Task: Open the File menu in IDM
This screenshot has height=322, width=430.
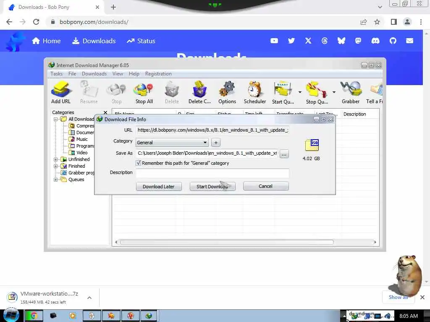Action: [72, 74]
